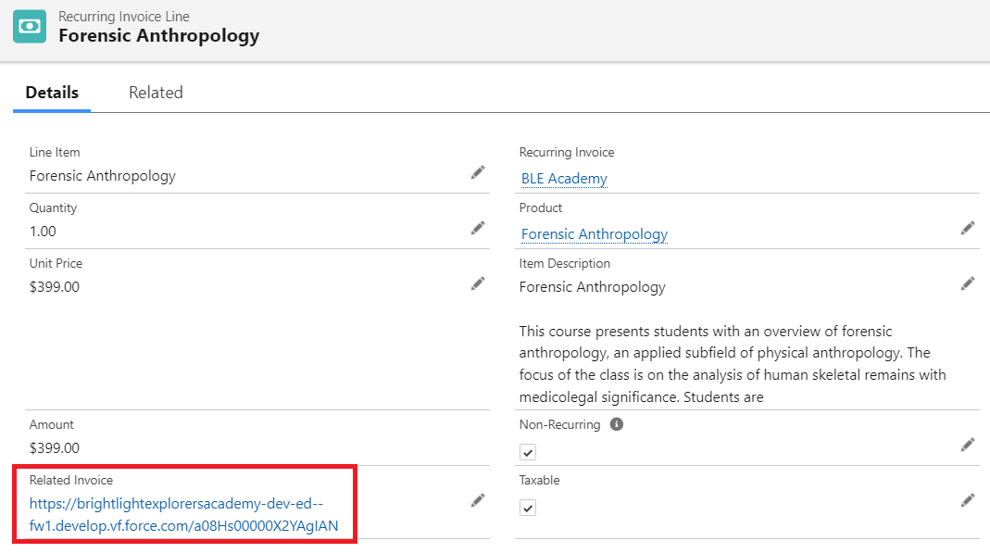Edit Unit Price using pencil icon

pyautogui.click(x=478, y=283)
